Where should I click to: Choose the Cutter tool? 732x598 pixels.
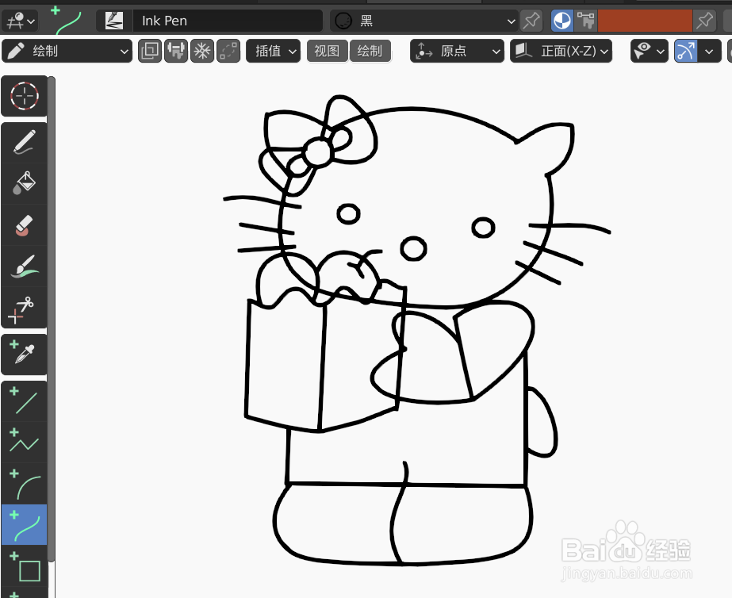24,310
